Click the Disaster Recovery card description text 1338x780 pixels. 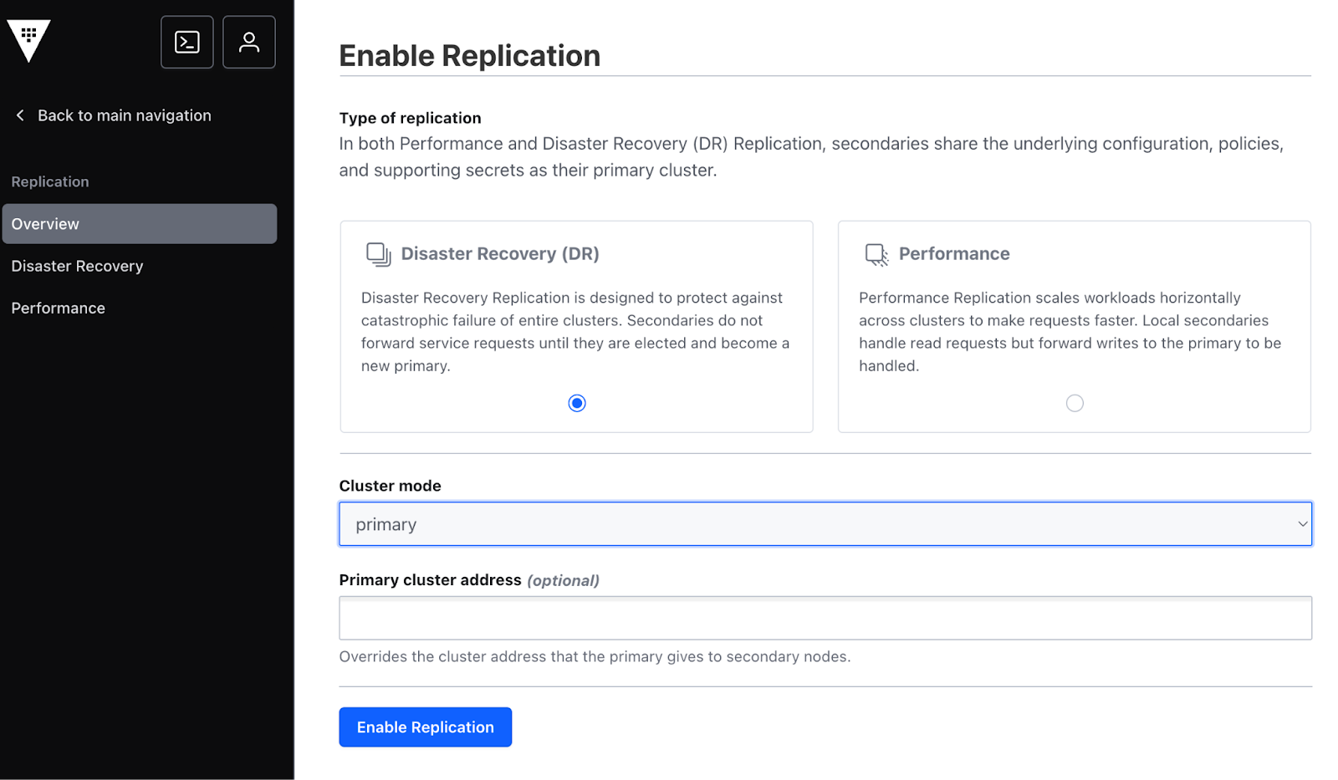[x=575, y=332]
